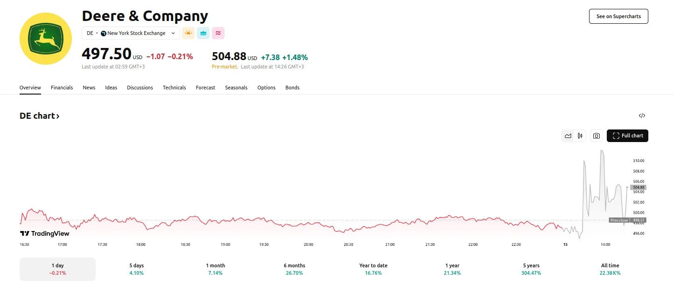
Task: Activate the Year to date range
Action: [373, 269]
